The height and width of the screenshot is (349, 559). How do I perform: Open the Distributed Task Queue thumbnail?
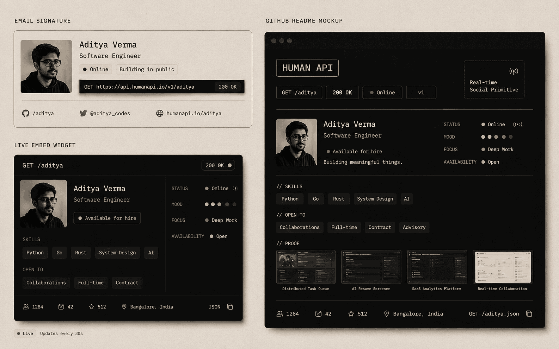click(x=306, y=267)
